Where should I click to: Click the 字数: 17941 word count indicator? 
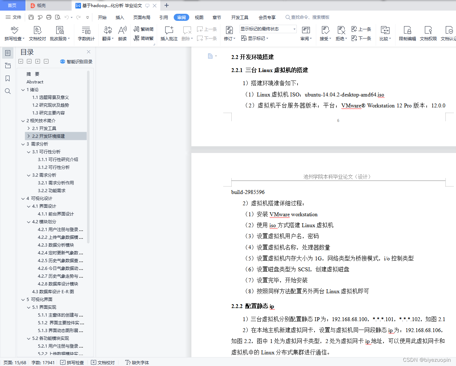point(43,362)
